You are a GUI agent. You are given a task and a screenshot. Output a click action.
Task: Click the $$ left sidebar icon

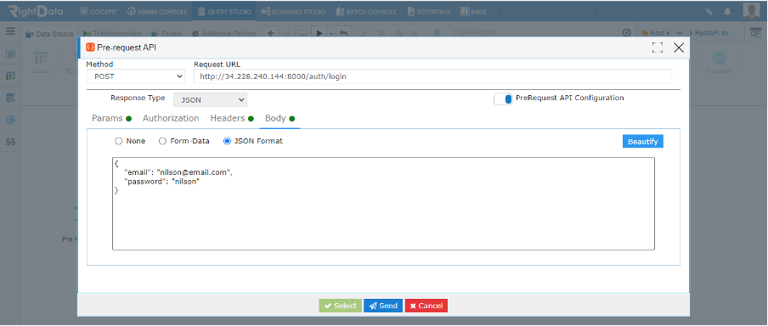pos(10,142)
